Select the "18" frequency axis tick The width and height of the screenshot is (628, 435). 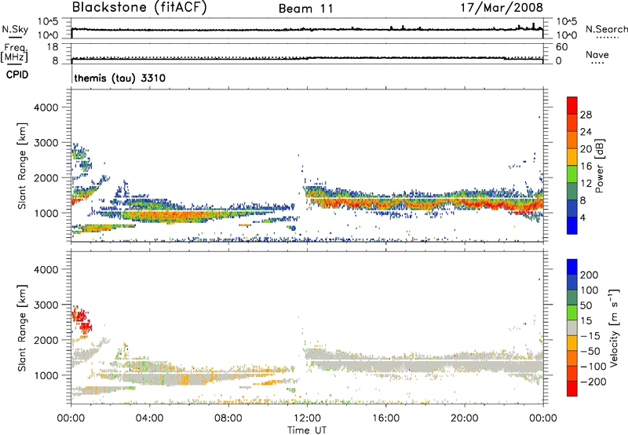(x=52, y=47)
